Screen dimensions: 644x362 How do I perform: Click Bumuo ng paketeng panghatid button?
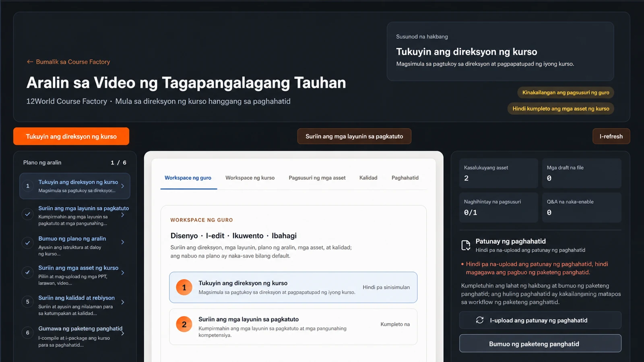click(540, 343)
